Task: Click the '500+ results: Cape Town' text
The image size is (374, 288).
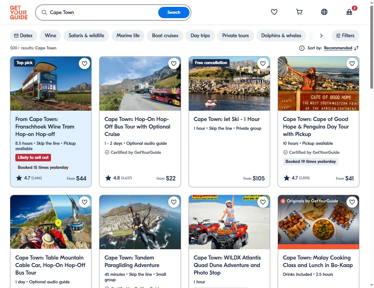Action: click(x=33, y=48)
